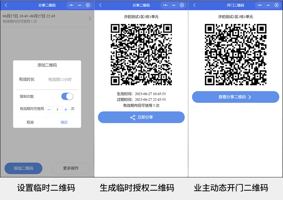Select the 06月27日 10:45~06月27日 22:45 record row
The width and height of the screenshot is (283, 200).
pyautogui.click(x=47, y=19)
